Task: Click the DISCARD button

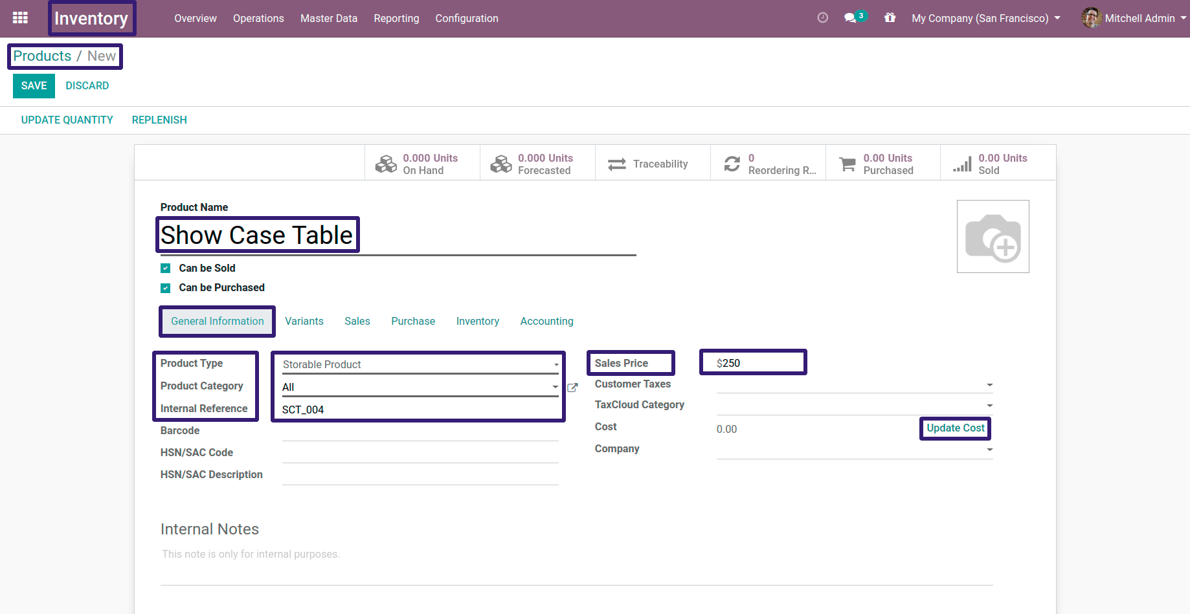Action: click(87, 86)
